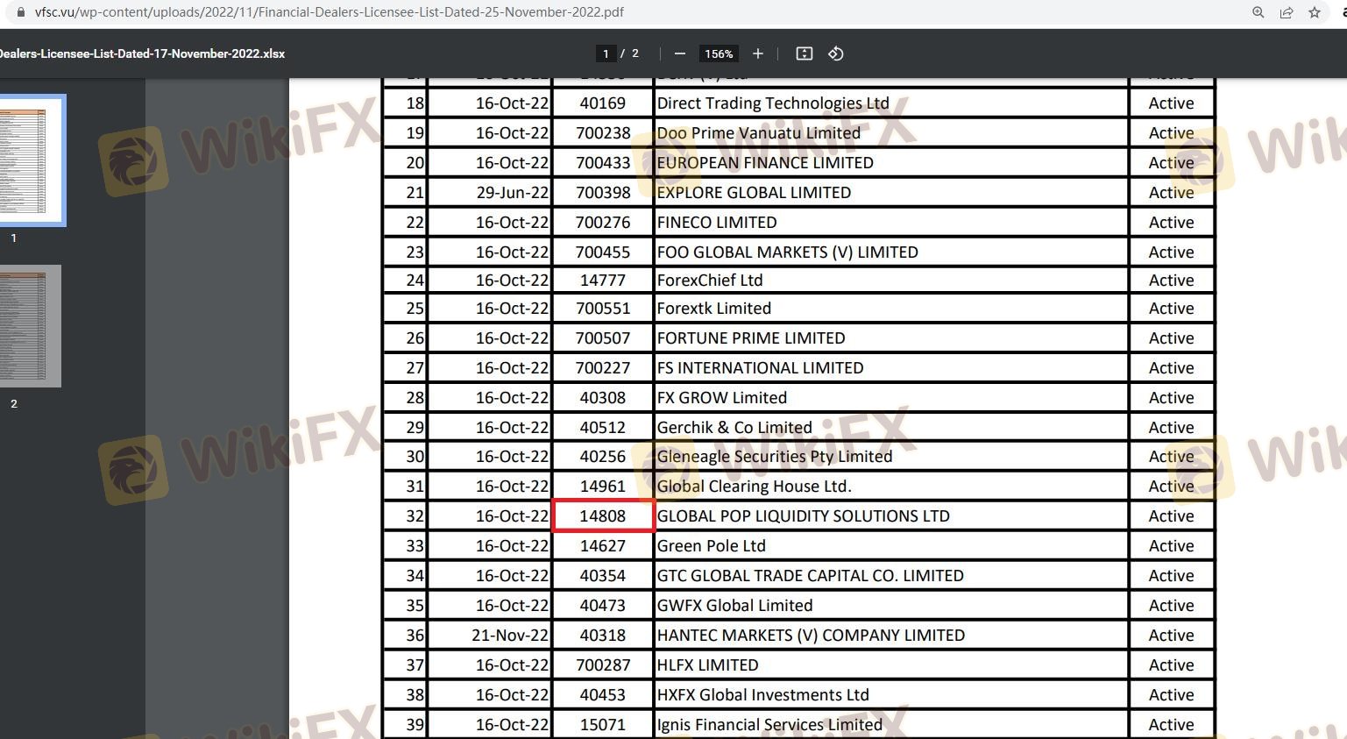Click the share page icon
Image resolution: width=1347 pixels, height=739 pixels.
(1286, 12)
